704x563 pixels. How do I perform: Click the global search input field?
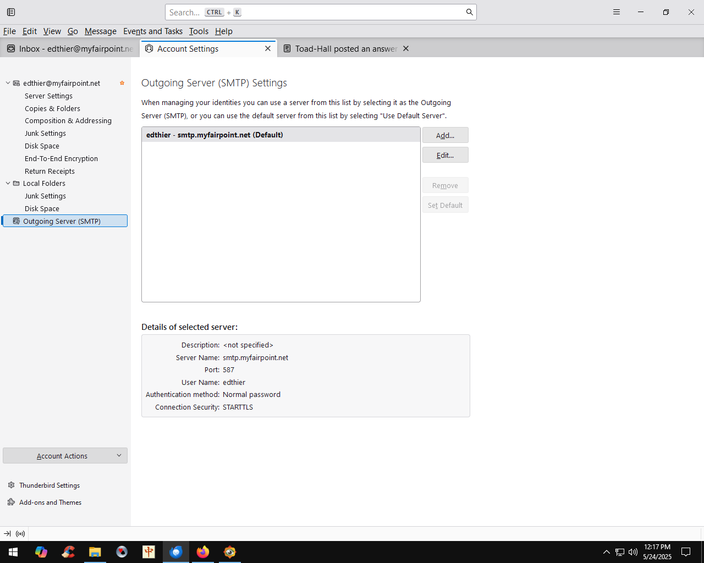[x=321, y=12]
